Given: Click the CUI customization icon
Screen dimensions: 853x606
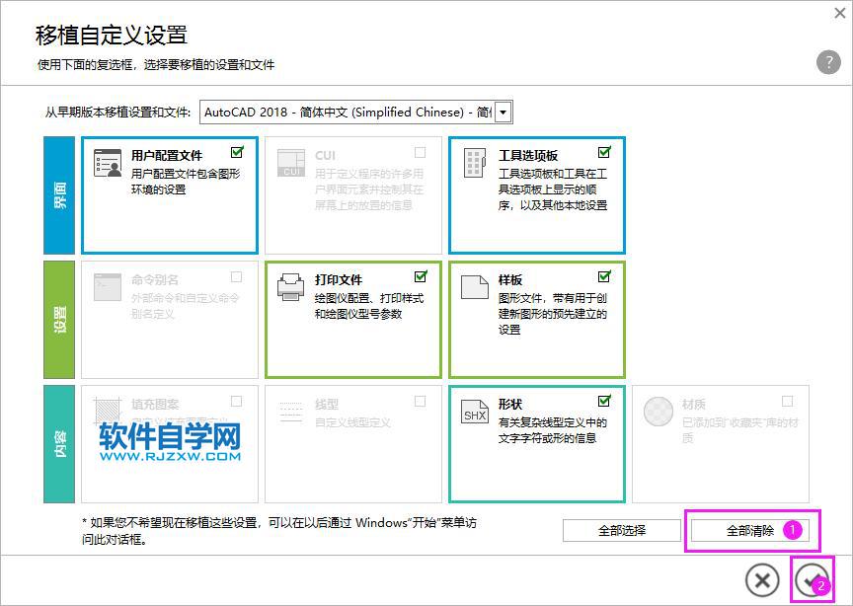Looking at the screenshot, I should [x=290, y=161].
